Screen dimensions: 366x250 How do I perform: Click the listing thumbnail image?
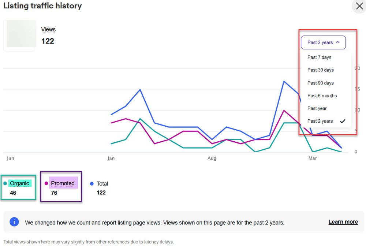20,35
